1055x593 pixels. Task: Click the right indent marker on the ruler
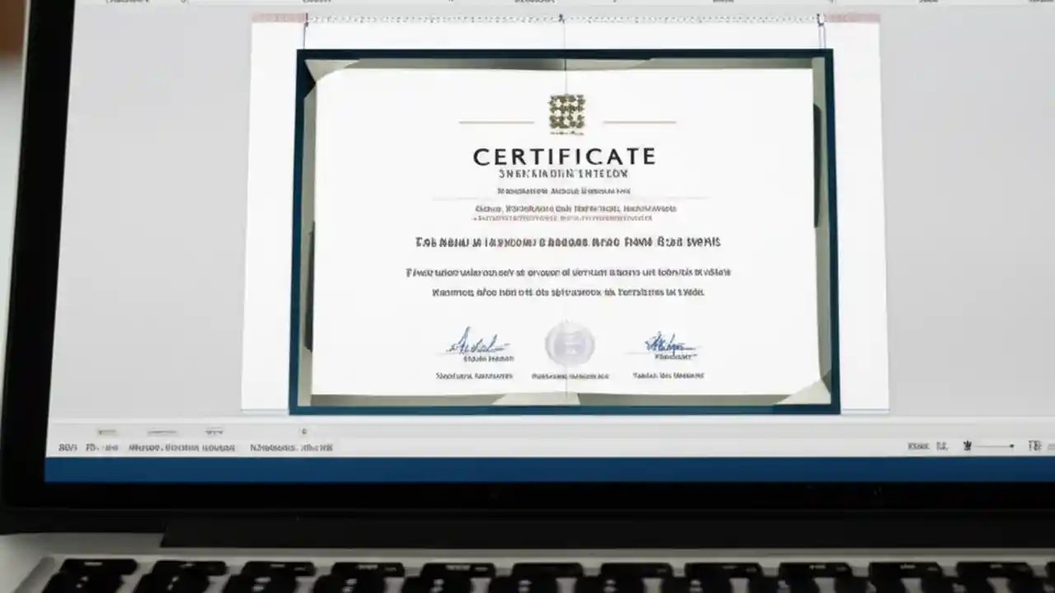tap(820, 17)
